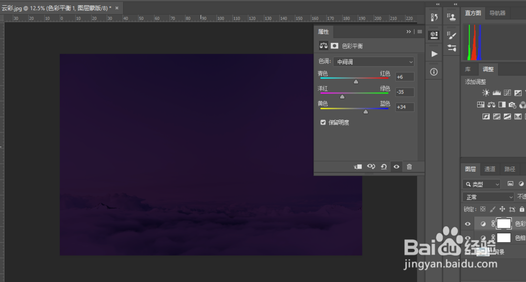526x282 pixels.
Task: Add a Posterize adjustment
Action: click(x=497, y=117)
